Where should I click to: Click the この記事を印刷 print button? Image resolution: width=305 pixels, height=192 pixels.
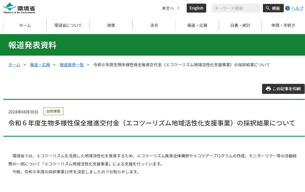click(x=283, y=89)
